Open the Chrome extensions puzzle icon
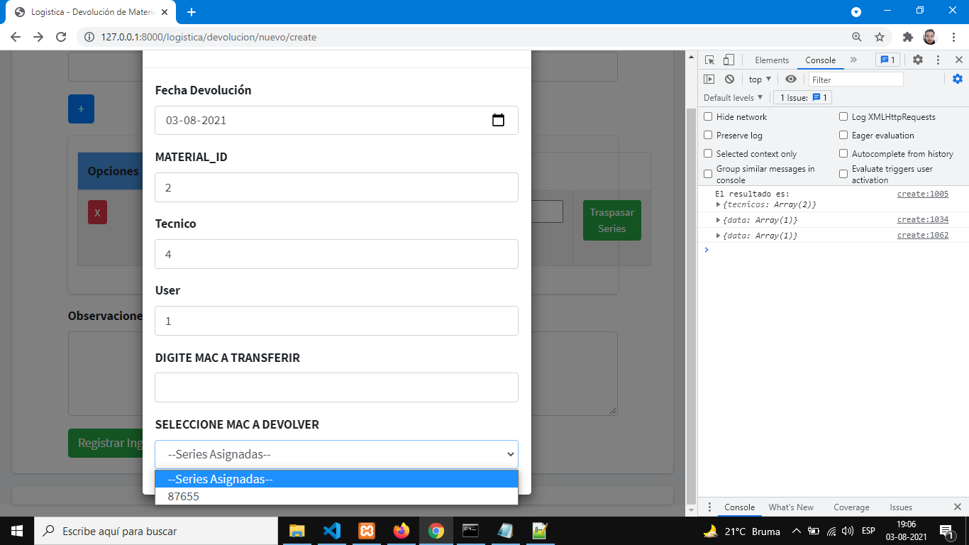969x545 pixels. click(x=907, y=37)
